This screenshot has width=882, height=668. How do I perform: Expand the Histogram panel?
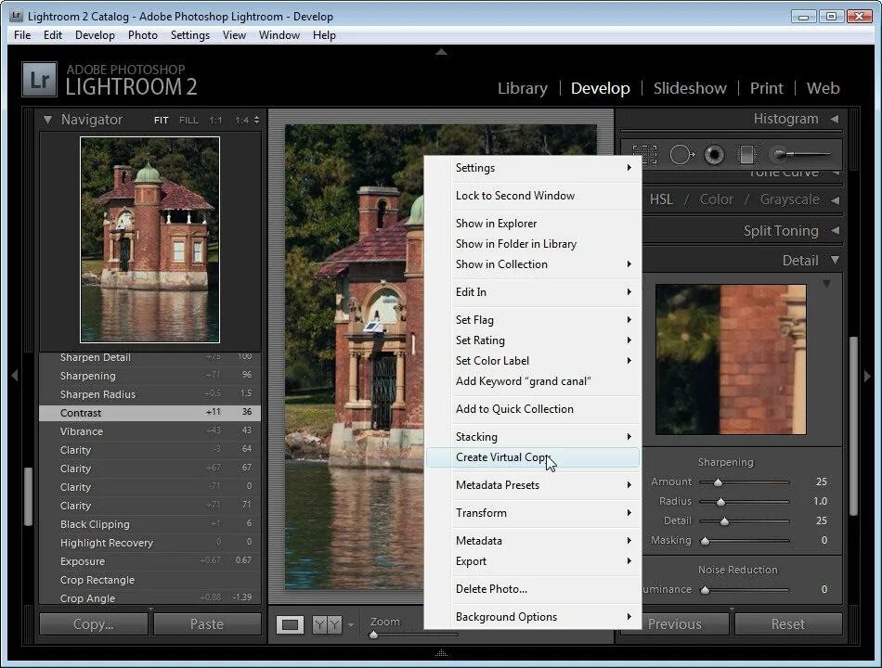point(835,119)
